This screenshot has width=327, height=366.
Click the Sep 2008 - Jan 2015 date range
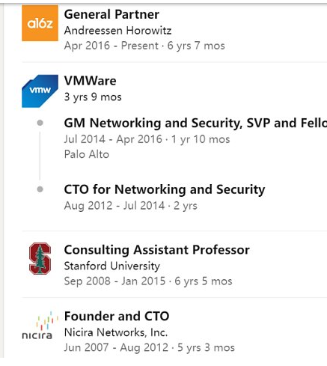[x=114, y=281]
